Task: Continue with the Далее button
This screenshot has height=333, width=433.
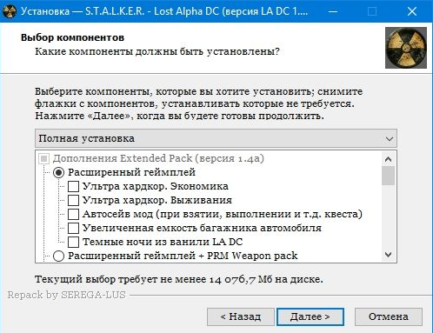Action: [310, 316]
